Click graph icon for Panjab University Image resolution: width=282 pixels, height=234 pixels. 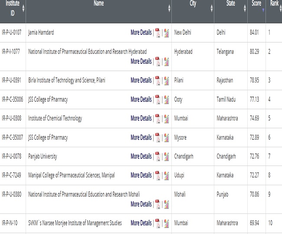tap(166, 156)
